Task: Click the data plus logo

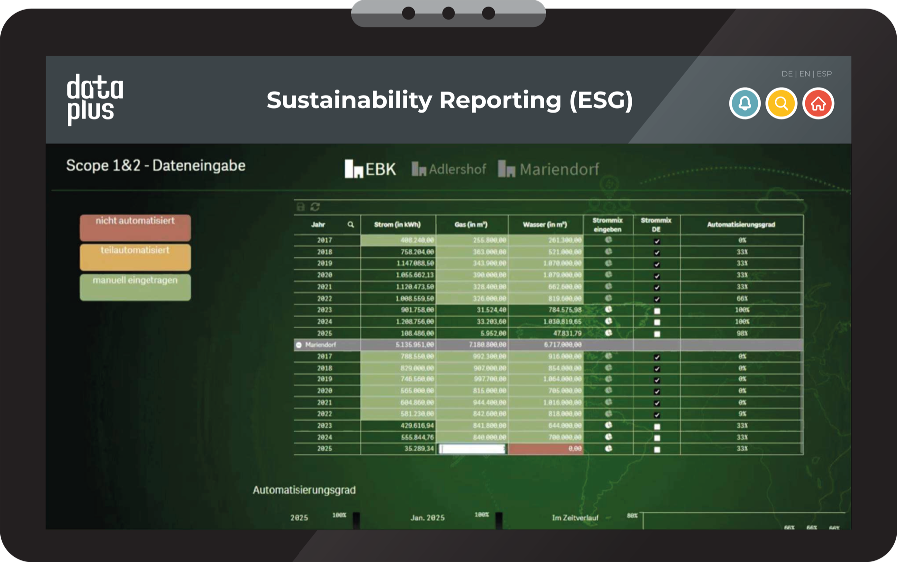Action: [95, 100]
